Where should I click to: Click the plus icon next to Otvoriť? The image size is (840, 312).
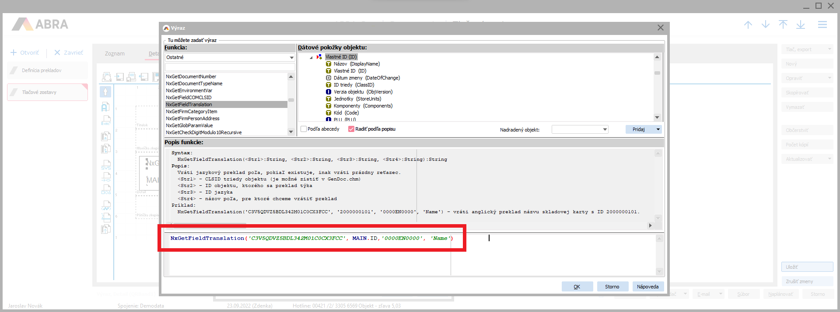14,52
